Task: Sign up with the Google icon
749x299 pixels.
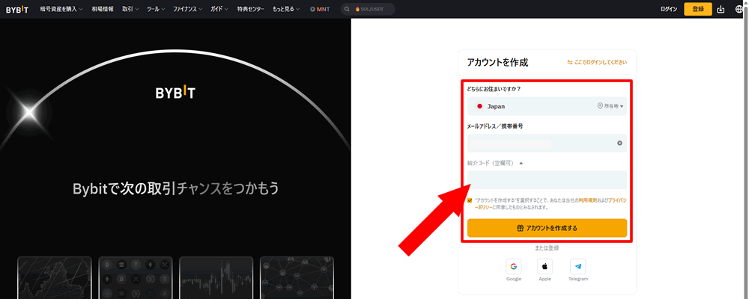Action: coord(513,266)
